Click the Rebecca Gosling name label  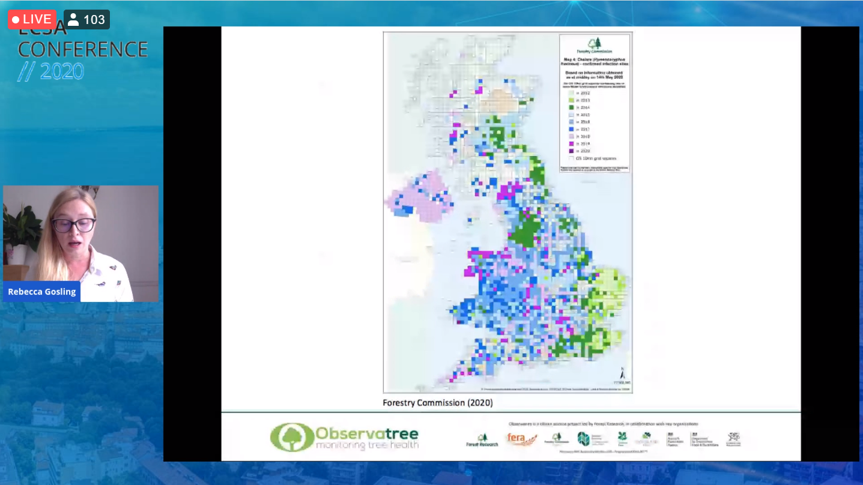[42, 292]
